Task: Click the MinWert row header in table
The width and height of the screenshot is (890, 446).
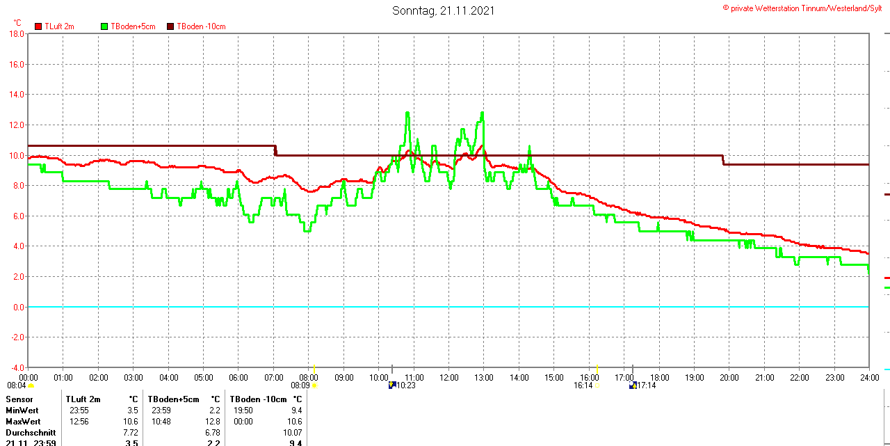Action: 22,411
